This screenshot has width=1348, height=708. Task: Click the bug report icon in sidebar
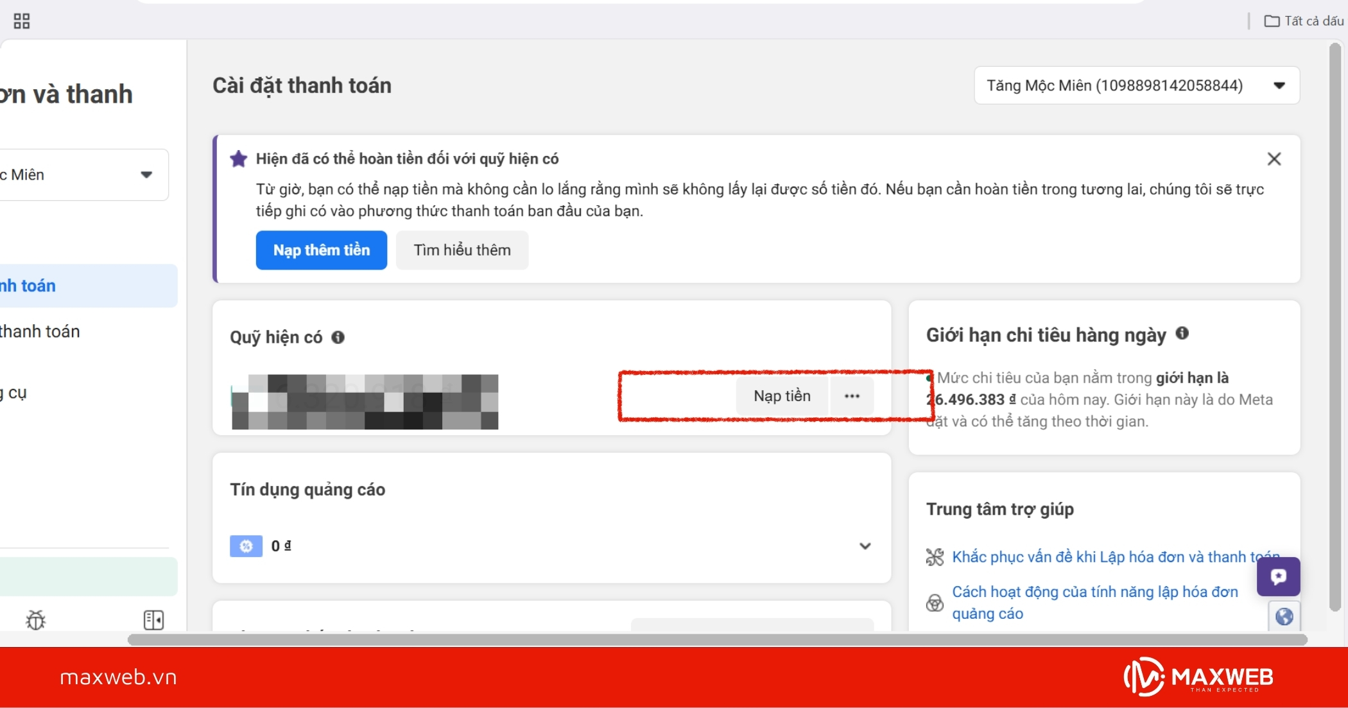(x=36, y=619)
